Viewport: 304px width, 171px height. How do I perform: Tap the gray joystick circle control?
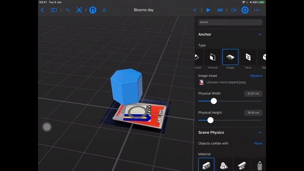point(47,127)
